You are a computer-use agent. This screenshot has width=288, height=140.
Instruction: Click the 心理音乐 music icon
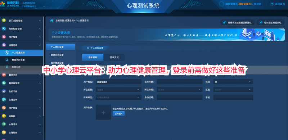click(4, 124)
